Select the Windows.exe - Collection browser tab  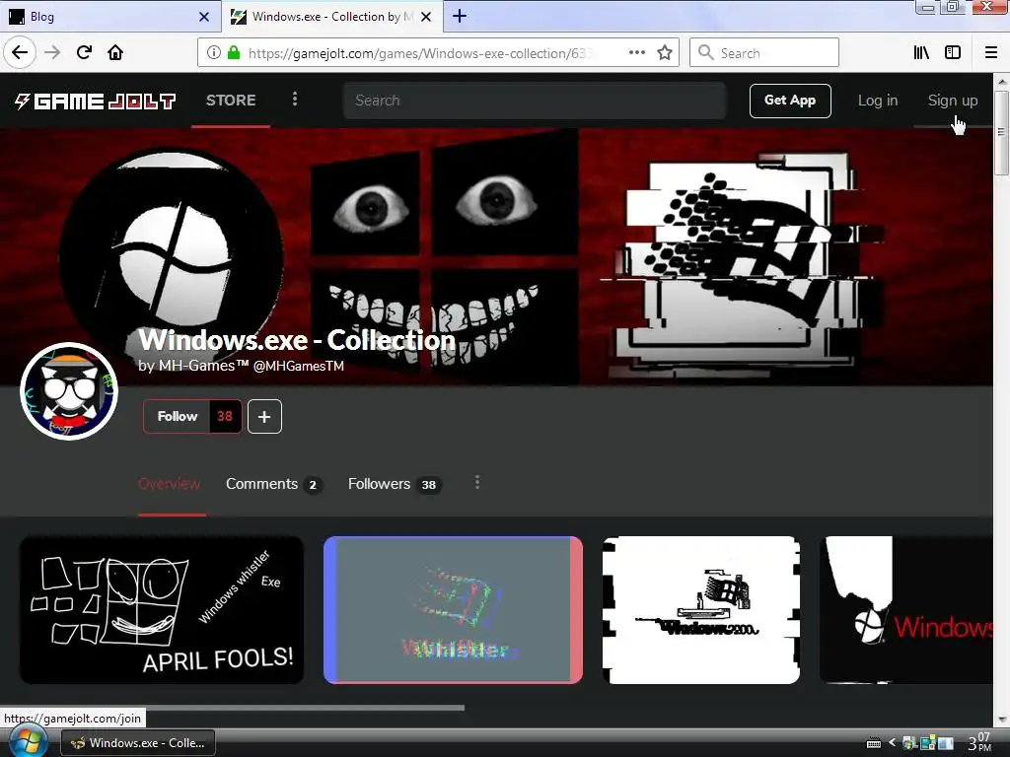point(332,17)
